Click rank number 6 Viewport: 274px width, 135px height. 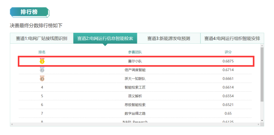42,105
